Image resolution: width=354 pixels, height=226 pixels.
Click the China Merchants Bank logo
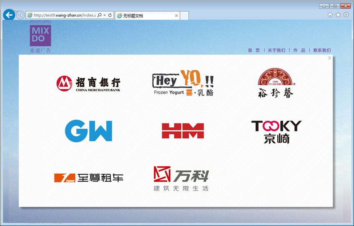[88, 84]
